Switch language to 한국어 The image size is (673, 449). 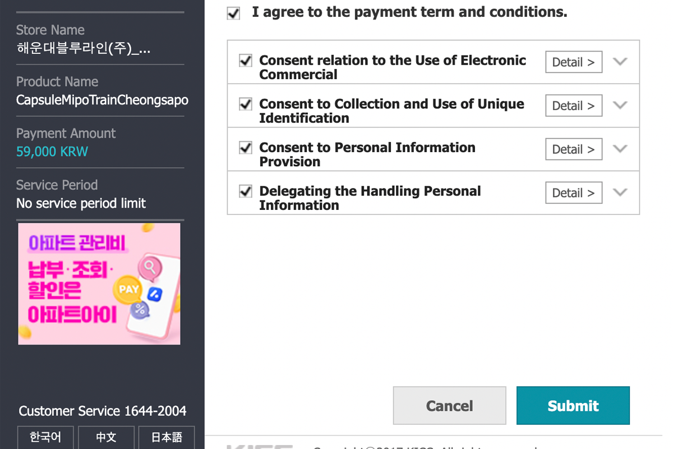coord(45,437)
